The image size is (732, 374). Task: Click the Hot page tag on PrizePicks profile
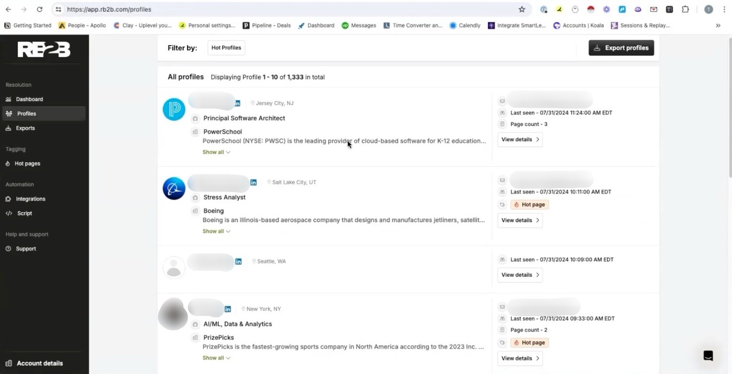click(530, 343)
